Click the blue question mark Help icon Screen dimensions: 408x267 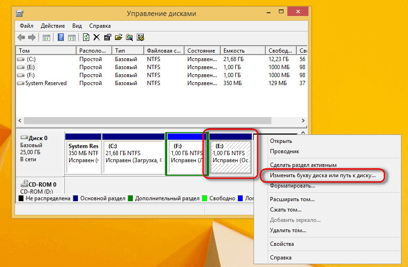tap(61, 37)
